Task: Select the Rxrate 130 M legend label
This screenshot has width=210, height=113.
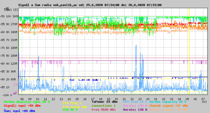Action: click(x=135, y=110)
